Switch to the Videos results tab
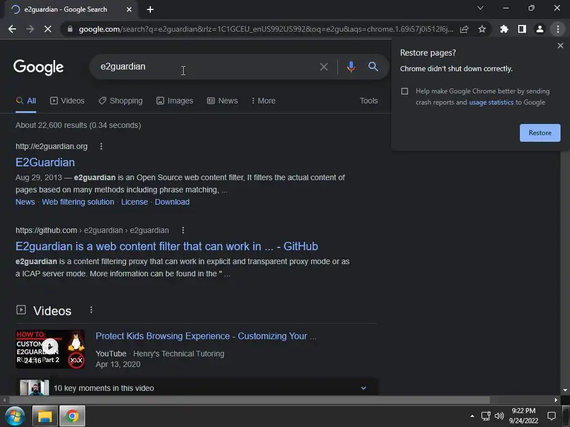The width and height of the screenshot is (570, 427). 67,101
